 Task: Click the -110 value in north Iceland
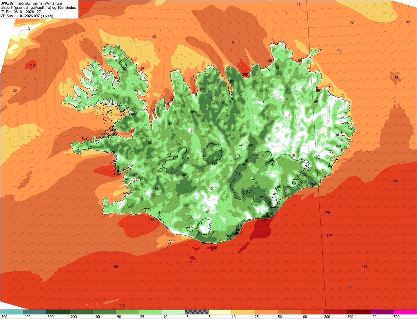pyautogui.click(x=203, y=89)
